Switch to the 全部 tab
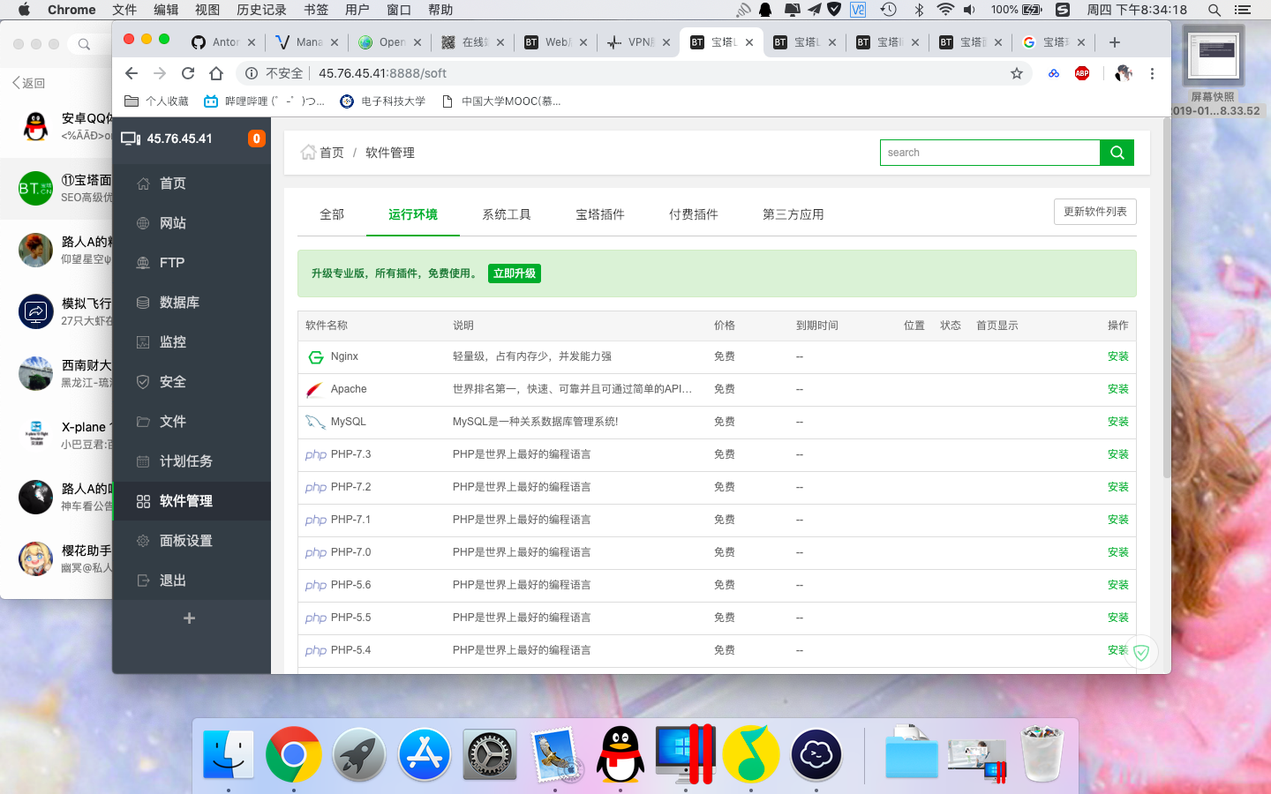The height and width of the screenshot is (794, 1271). click(x=332, y=214)
